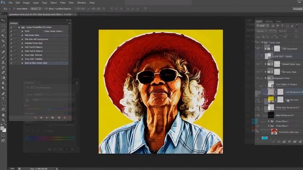Select the Quick Selection tool
This screenshot has width=303, height=170.
[x=3, y=36]
